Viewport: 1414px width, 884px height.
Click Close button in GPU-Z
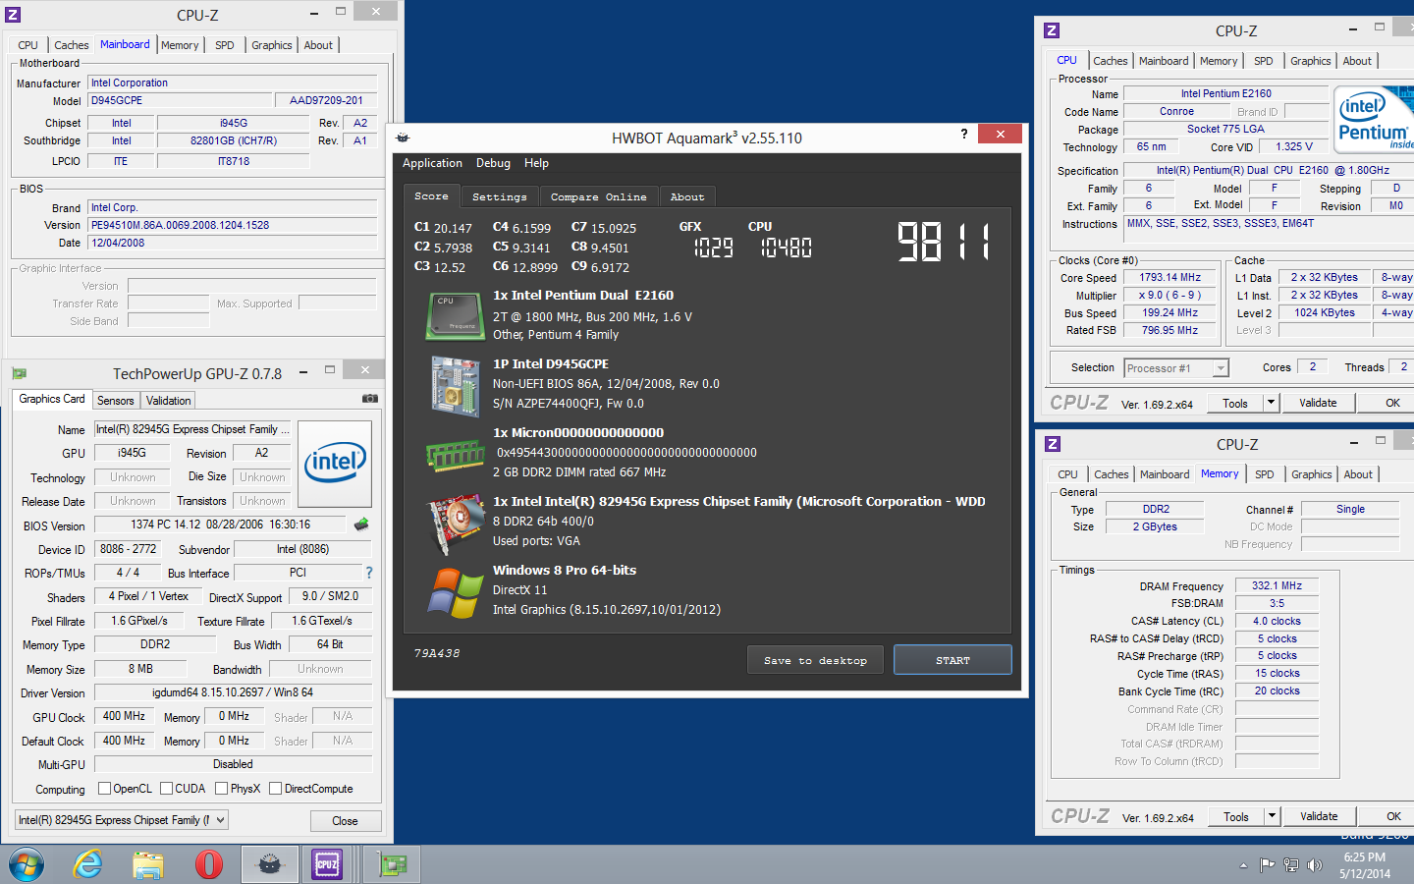pyautogui.click(x=345, y=821)
